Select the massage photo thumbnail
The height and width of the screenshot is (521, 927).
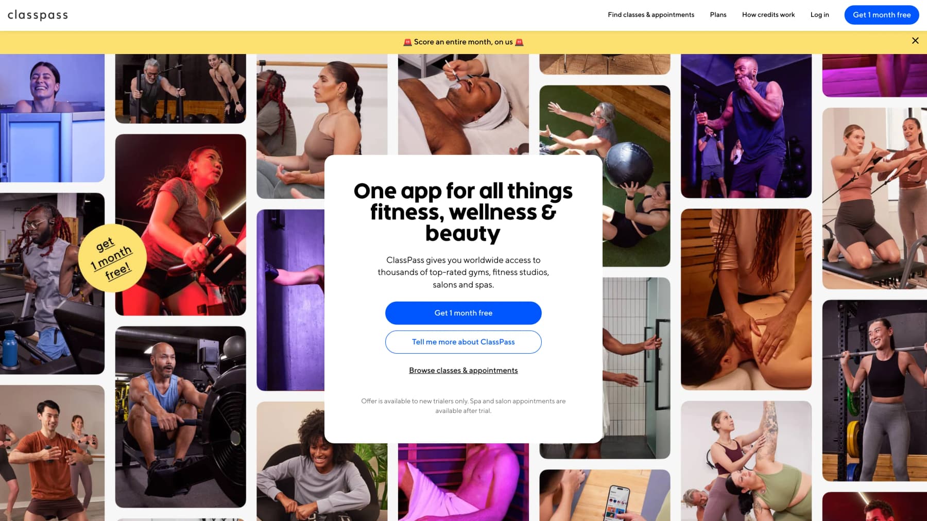746,299
